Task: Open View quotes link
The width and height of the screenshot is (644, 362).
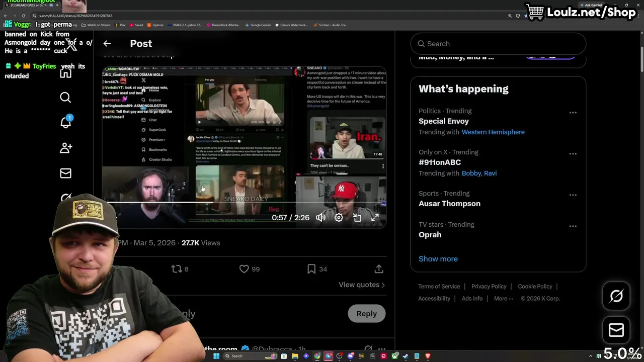Action: (362, 285)
